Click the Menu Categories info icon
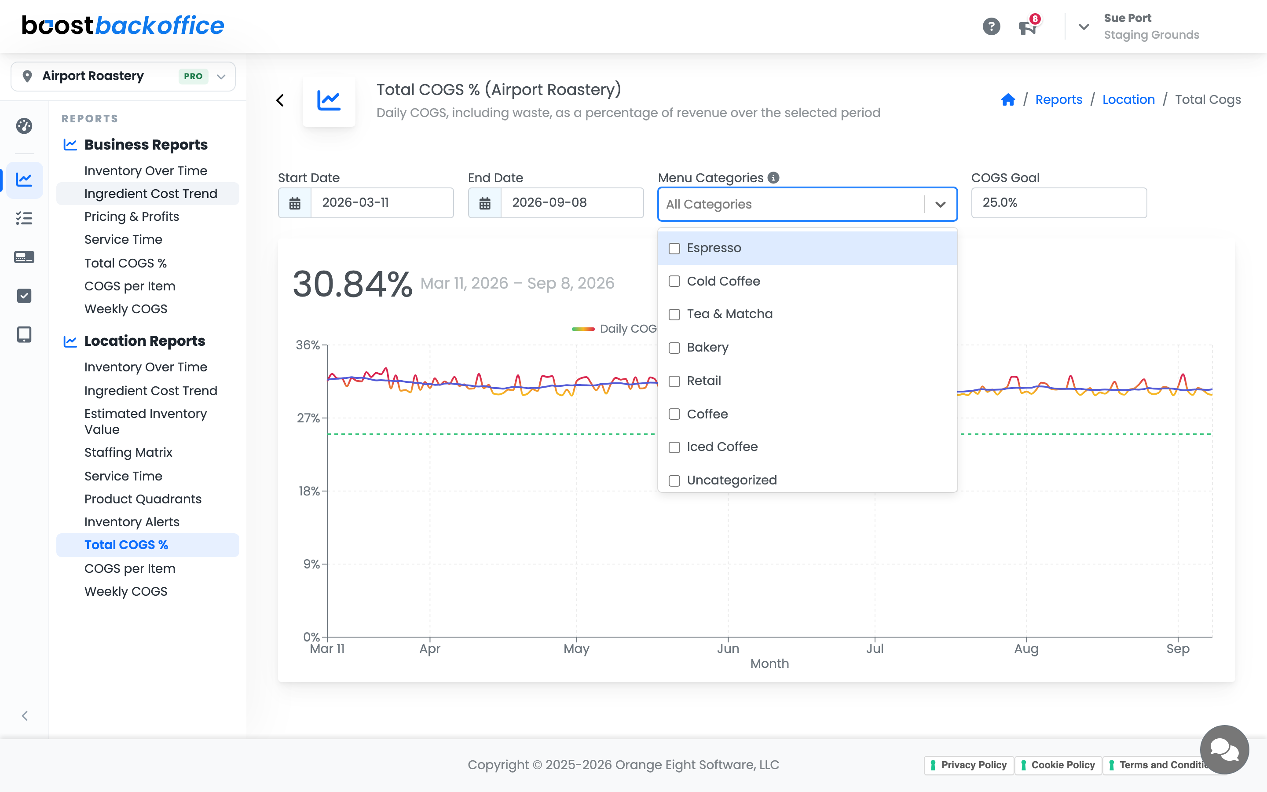Viewport: 1267px width, 792px height. click(x=773, y=178)
